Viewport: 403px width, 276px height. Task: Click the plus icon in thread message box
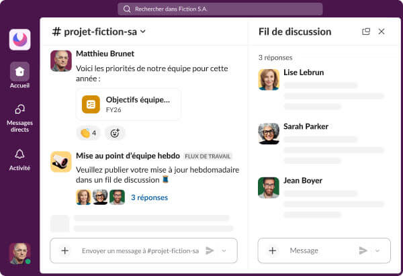[x=272, y=250]
